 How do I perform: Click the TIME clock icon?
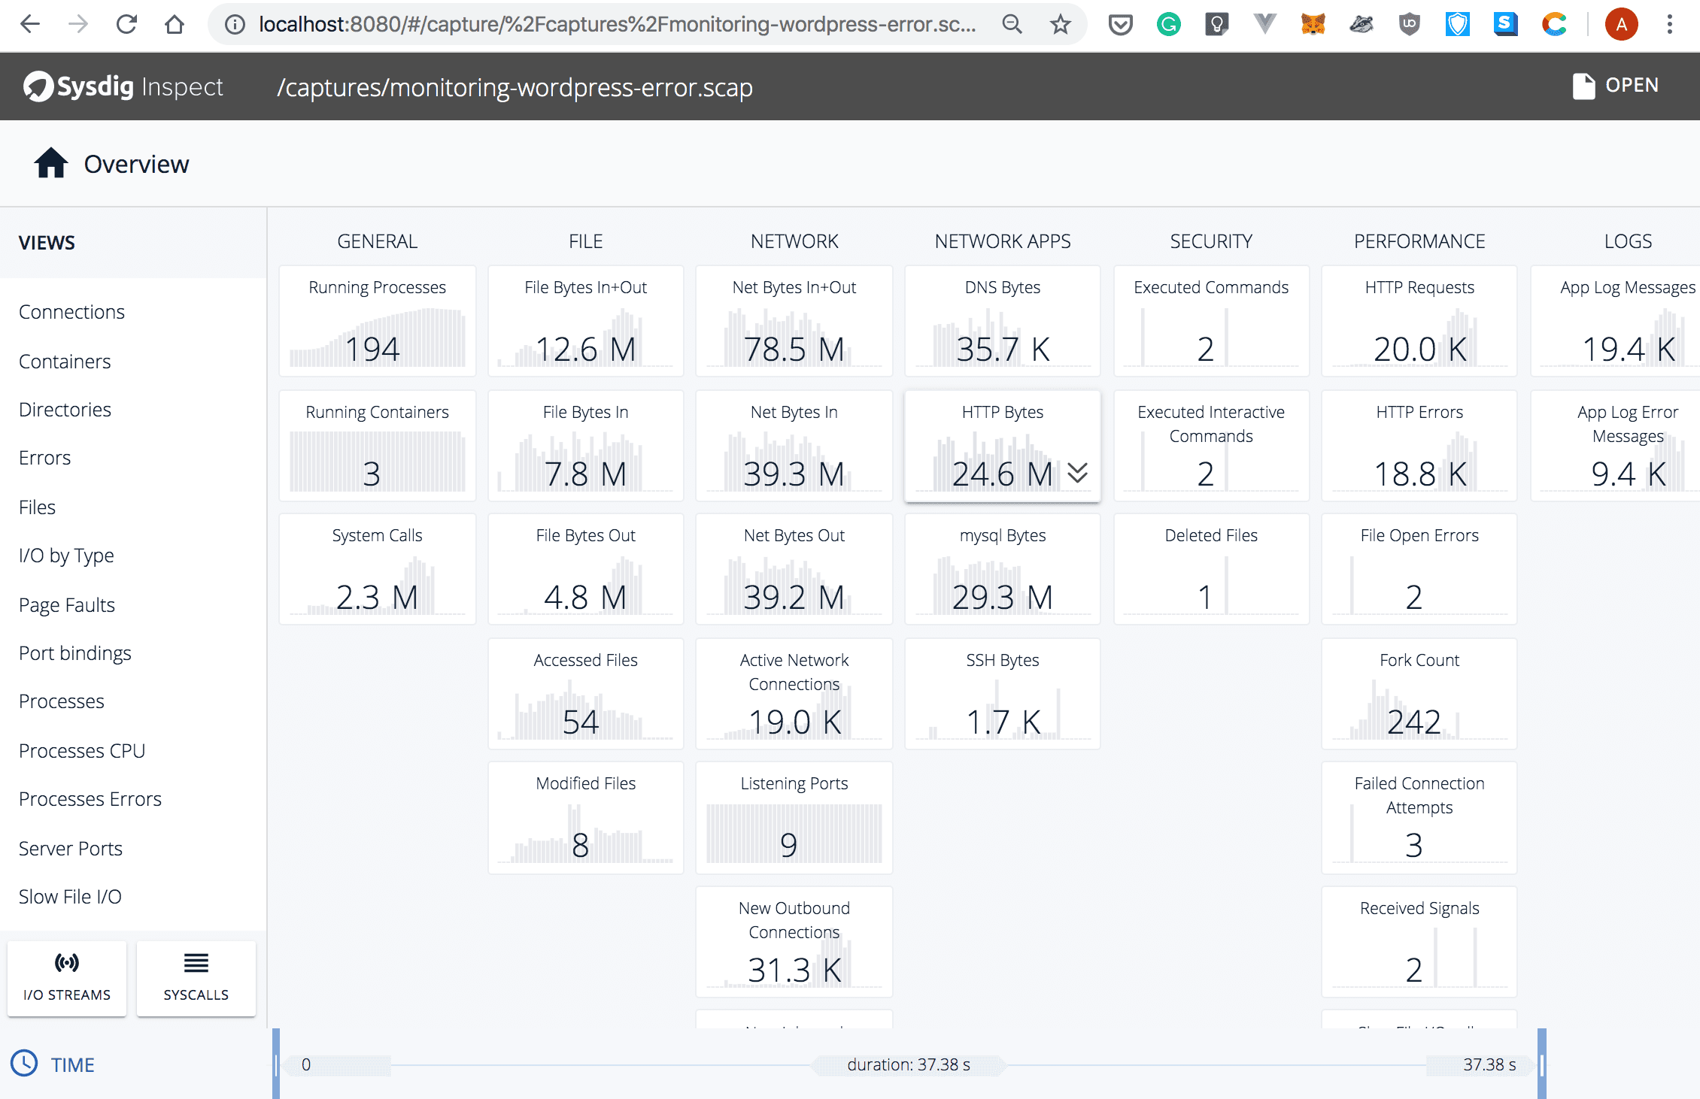25,1064
